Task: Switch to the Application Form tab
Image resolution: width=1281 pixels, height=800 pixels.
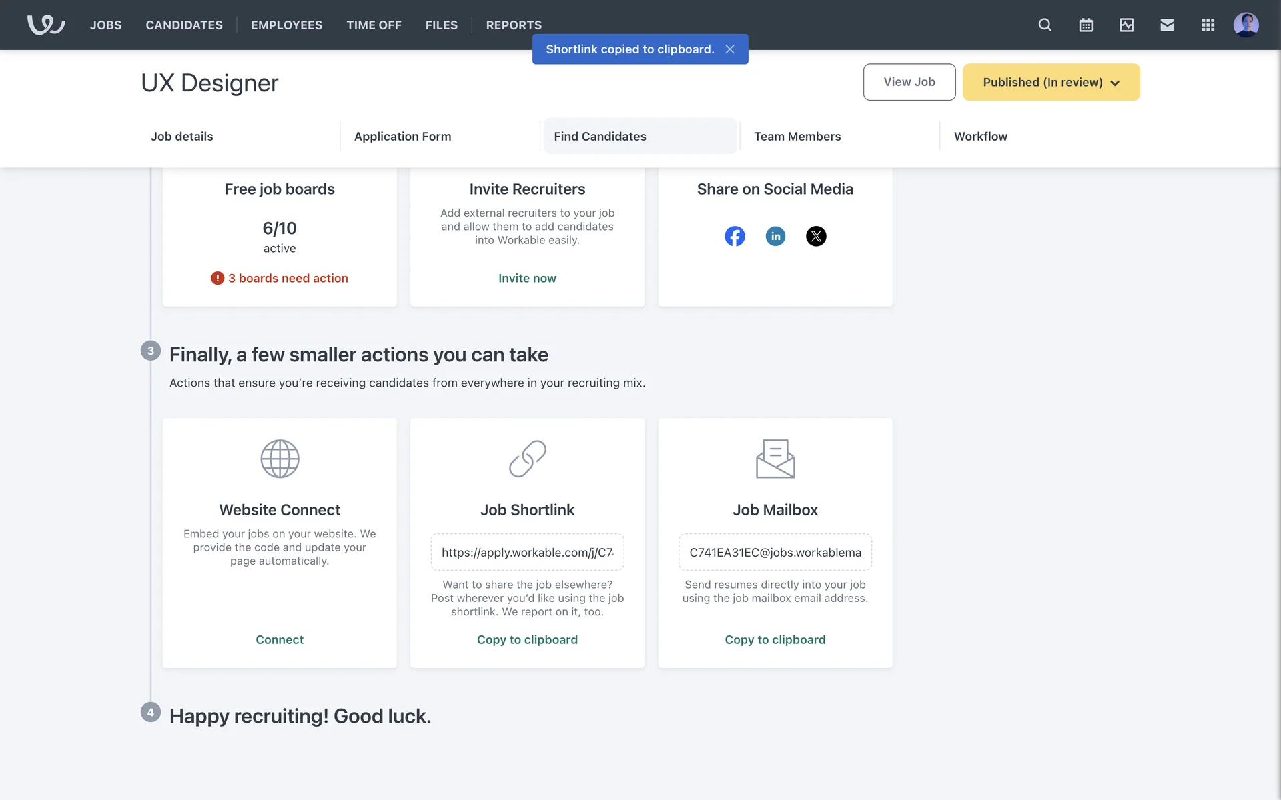Action: 402,136
